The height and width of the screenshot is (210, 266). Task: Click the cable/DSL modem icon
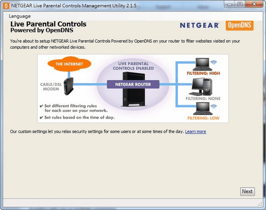(x=68, y=86)
